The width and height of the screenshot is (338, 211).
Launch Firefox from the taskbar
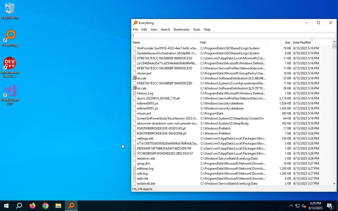(32, 206)
